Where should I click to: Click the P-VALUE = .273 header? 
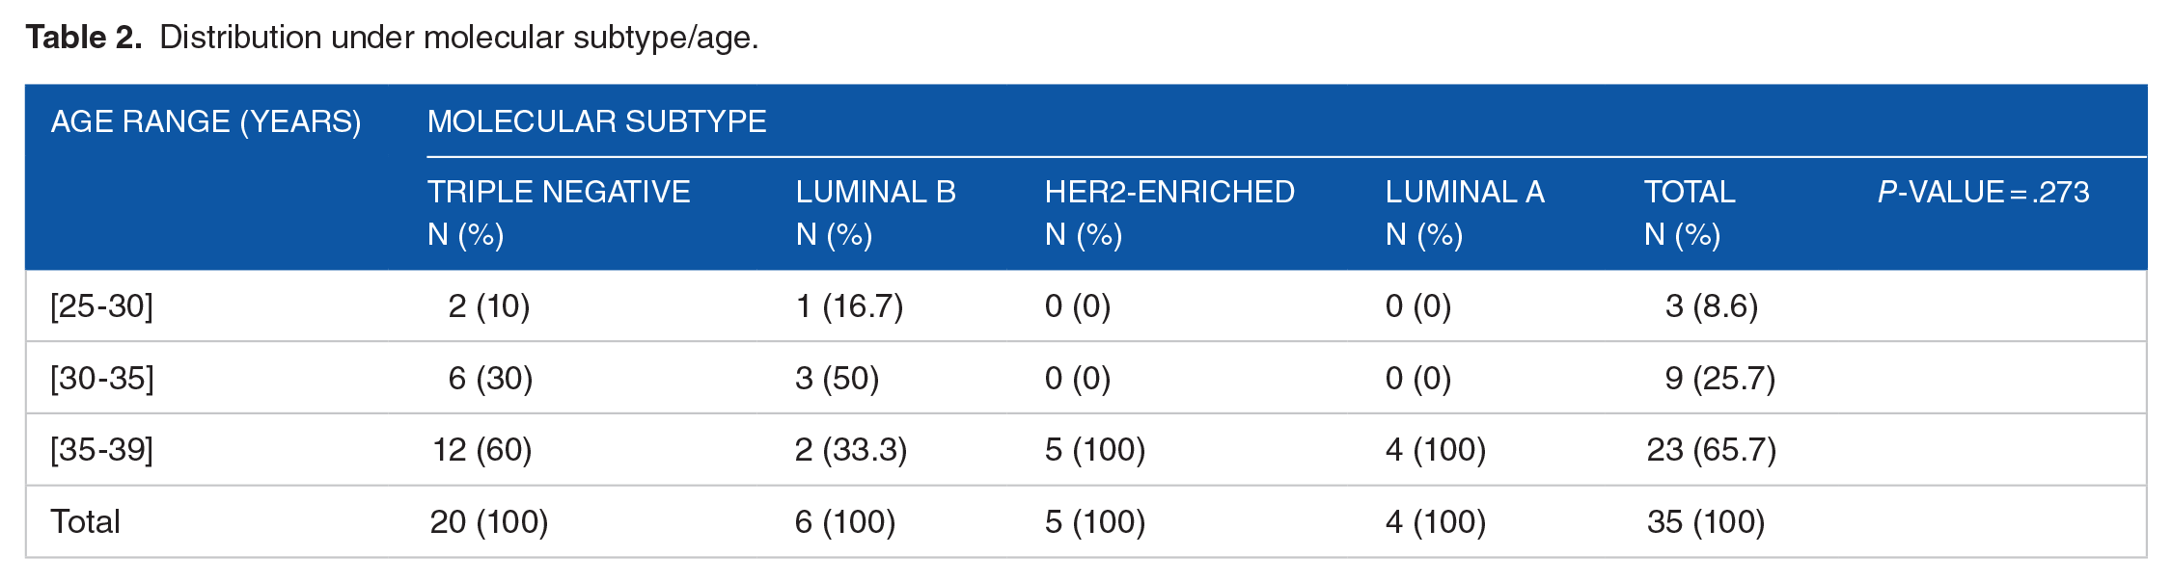pyautogui.click(x=1983, y=192)
